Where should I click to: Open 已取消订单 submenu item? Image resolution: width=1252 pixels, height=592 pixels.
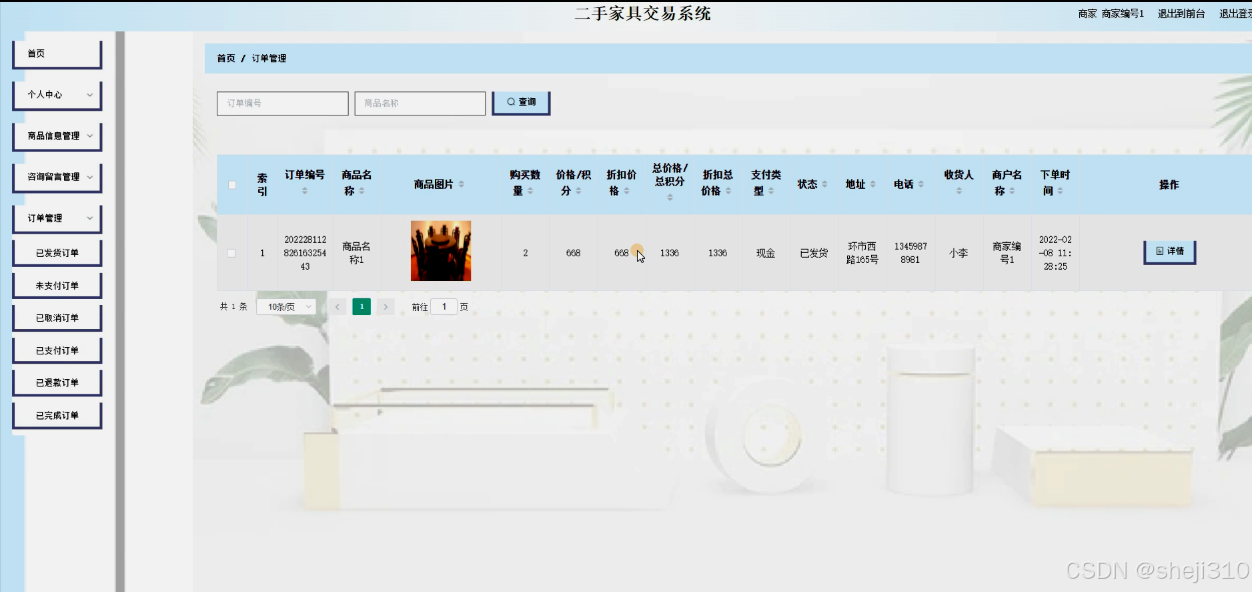[57, 318]
